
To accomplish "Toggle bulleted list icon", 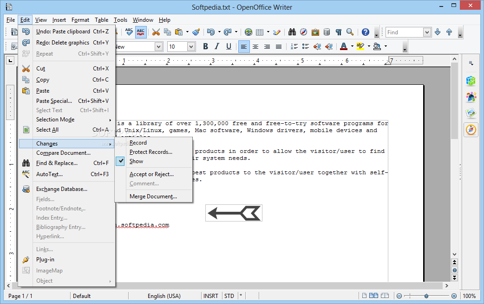I will tap(306, 46).
